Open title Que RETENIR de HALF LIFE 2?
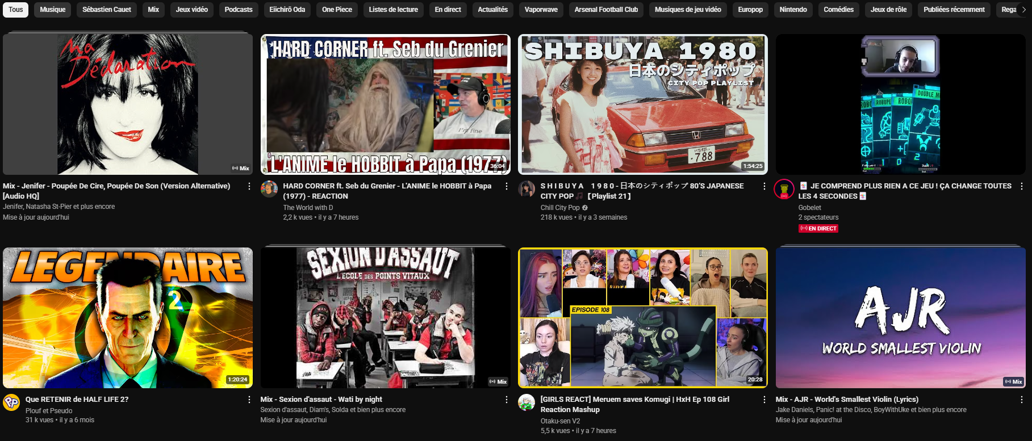 (x=77, y=399)
